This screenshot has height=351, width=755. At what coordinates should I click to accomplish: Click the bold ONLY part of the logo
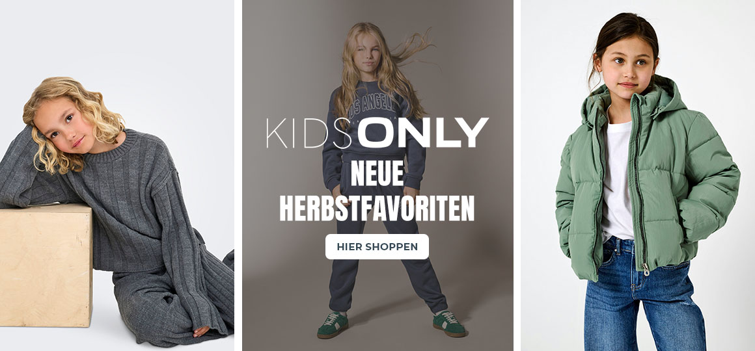(x=423, y=133)
